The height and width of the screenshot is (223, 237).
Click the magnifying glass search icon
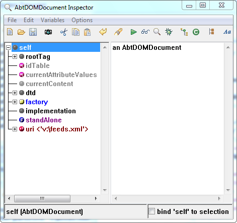(x=157, y=32)
